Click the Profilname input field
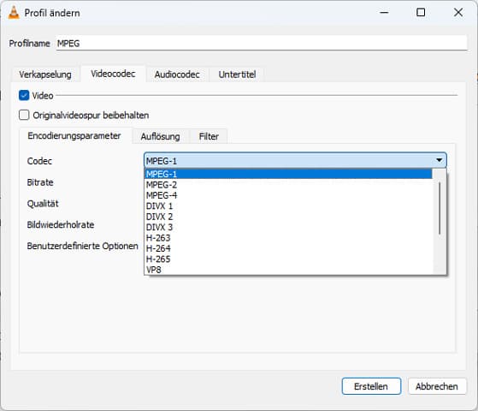Image resolution: width=478 pixels, height=411 pixels. (262, 43)
